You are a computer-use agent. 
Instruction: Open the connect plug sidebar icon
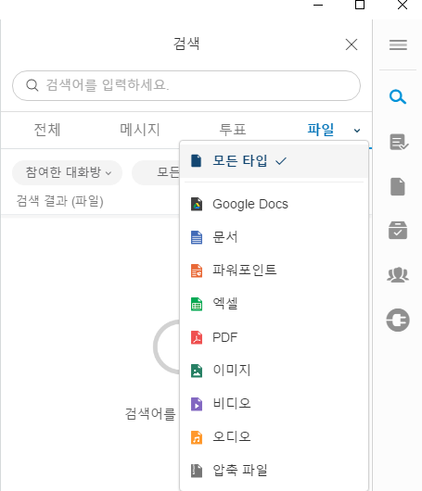coord(398,320)
